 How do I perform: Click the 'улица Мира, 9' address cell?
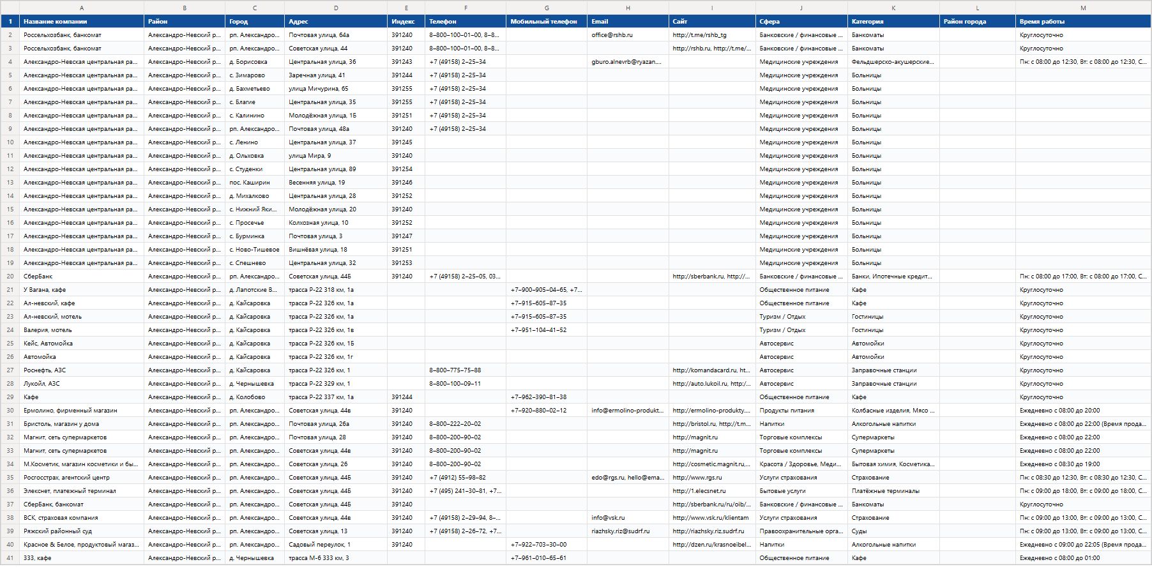[336, 156]
